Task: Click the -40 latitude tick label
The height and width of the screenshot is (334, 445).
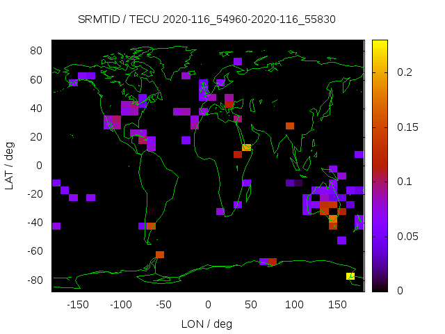Action: click(35, 223)
